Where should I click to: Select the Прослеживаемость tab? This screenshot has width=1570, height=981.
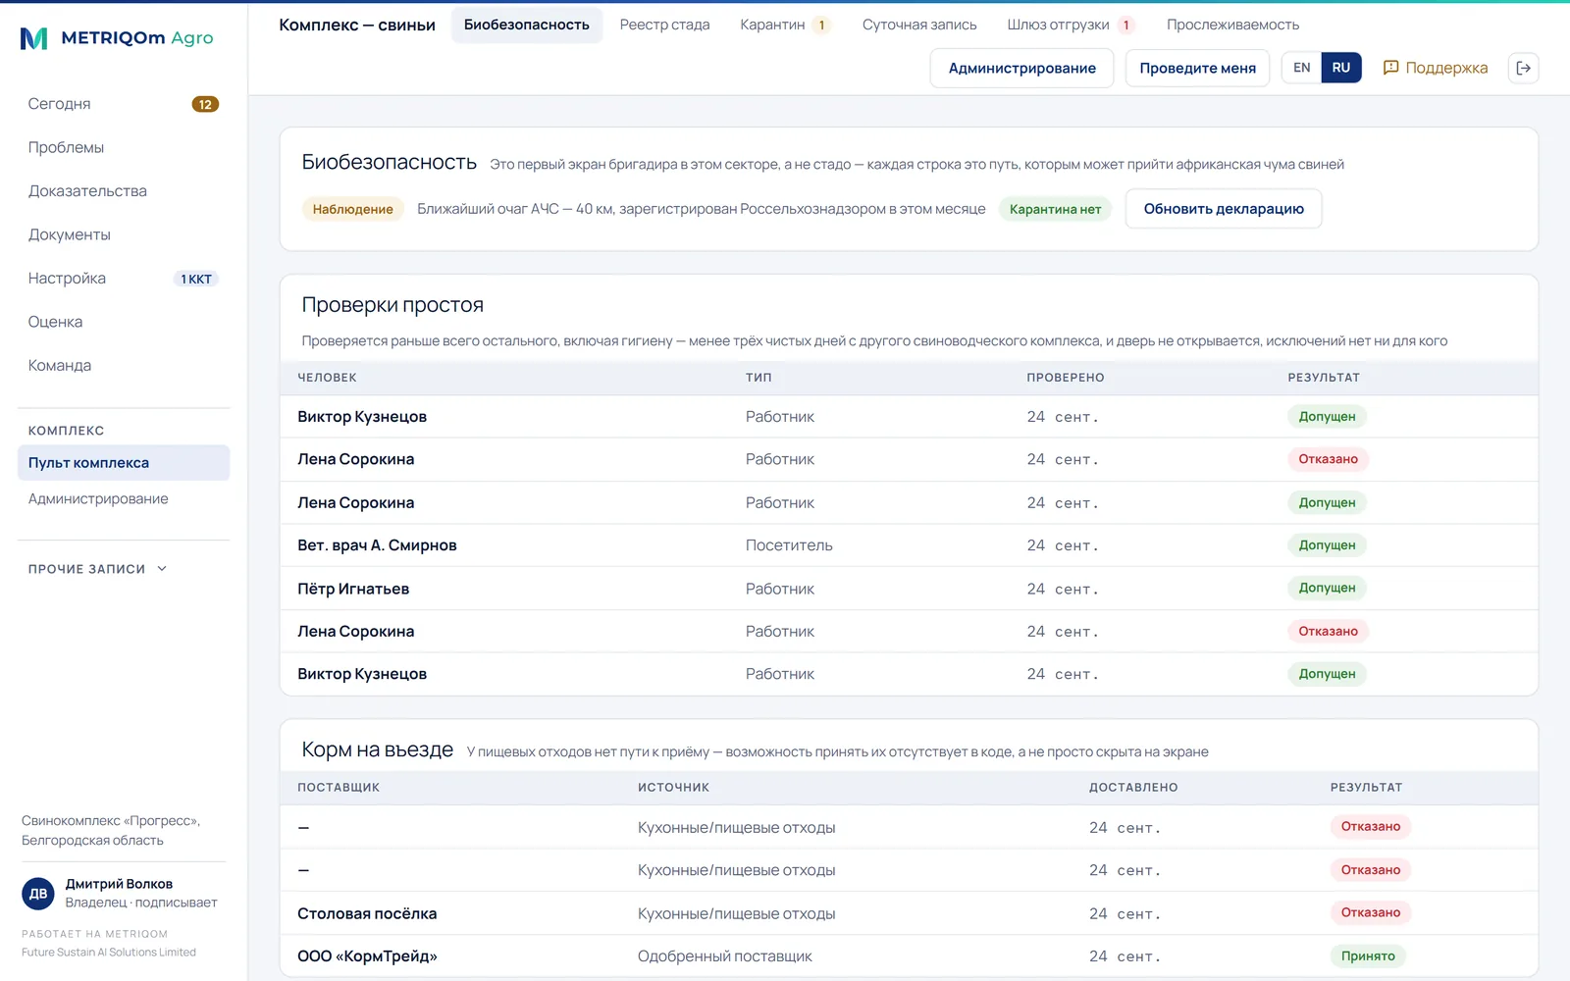tap(1232, 25)
